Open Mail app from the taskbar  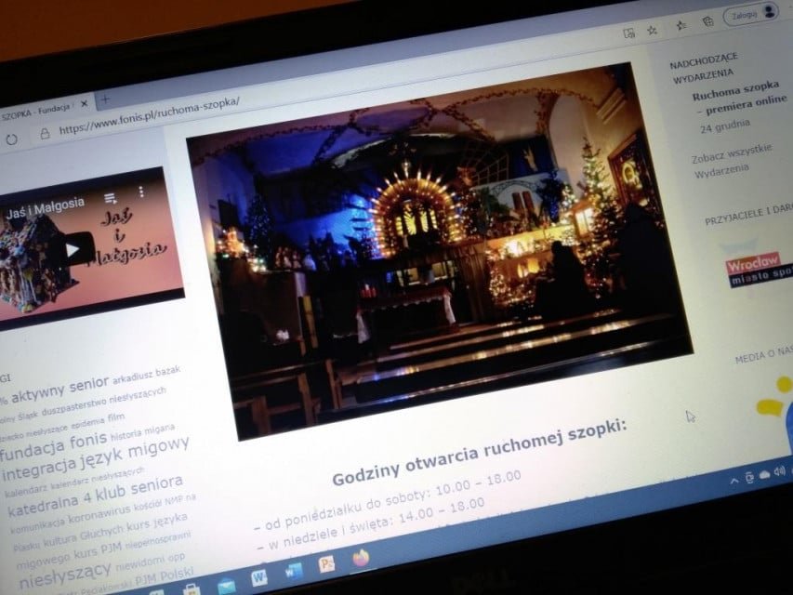point(226,586)
